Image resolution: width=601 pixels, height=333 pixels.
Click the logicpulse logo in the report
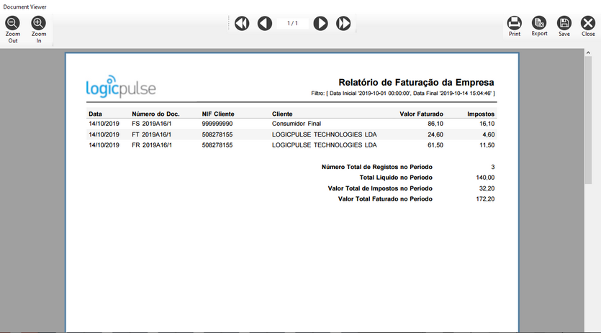[x=121, y=88]
